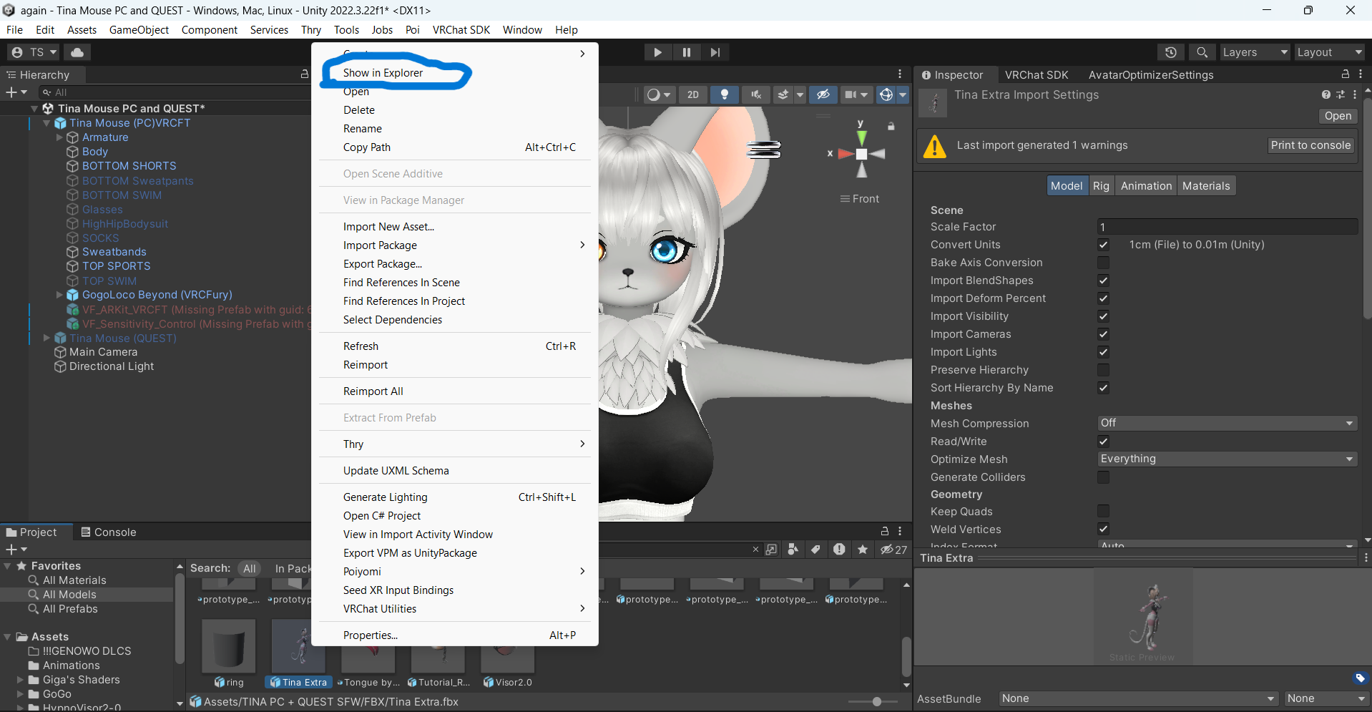Open the Layout dropdown
The image size is (1372, 712).
coord(1330,52)
